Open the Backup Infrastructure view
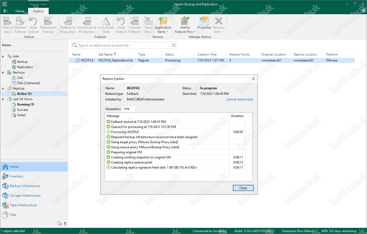 tap(34, 186)
